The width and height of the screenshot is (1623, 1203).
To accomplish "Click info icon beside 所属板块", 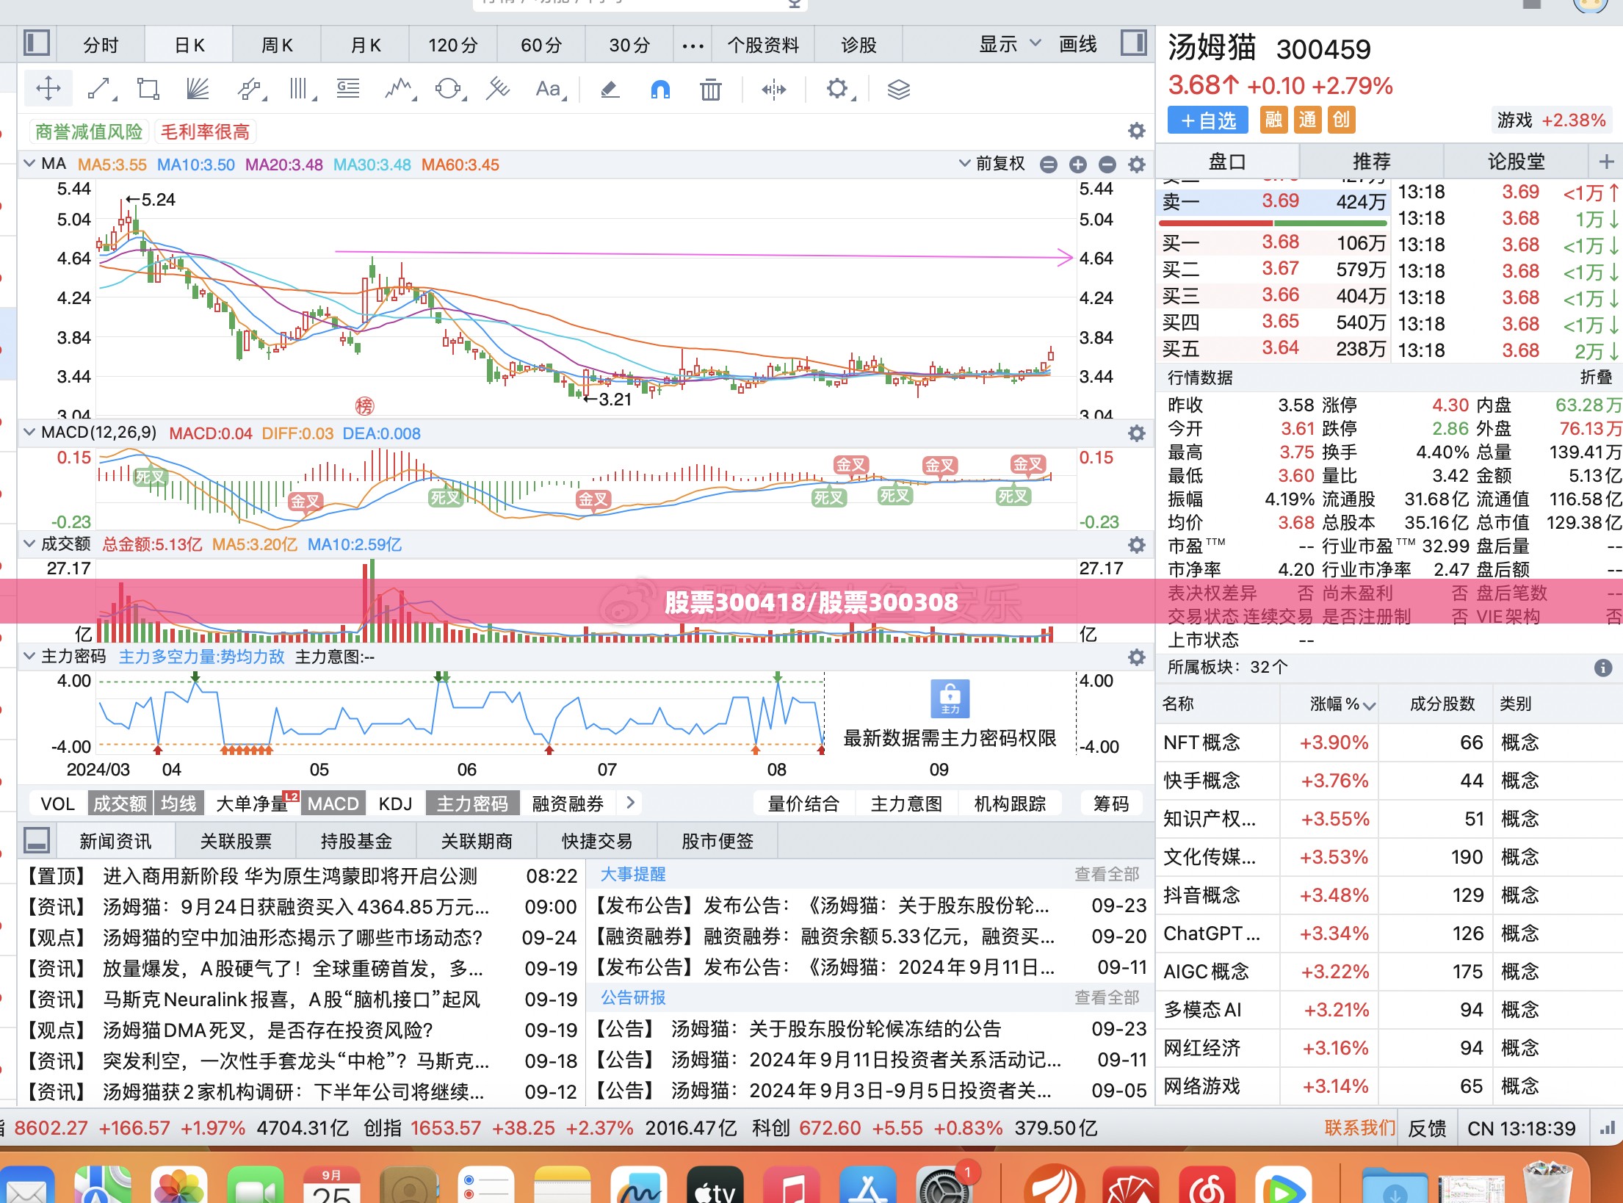I will point(1603,668).
